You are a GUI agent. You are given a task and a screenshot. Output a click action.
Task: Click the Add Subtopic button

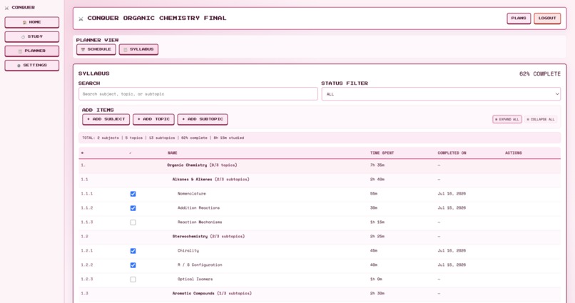point(203,119)
